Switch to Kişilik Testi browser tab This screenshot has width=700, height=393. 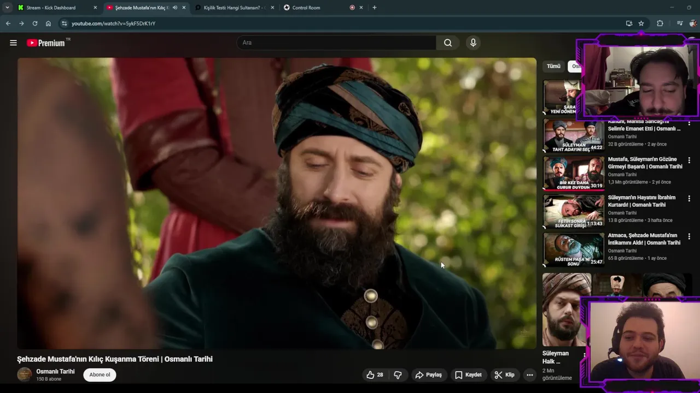(234, 8)
